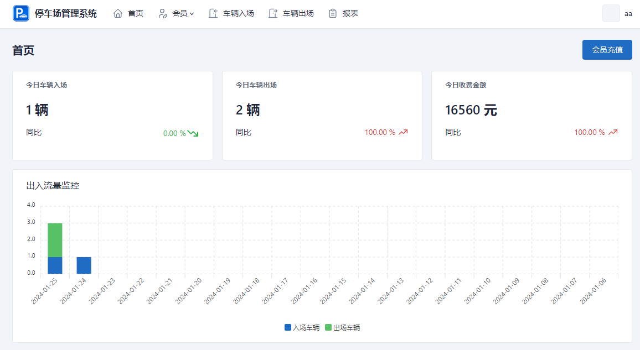The width and height of the screenshot is (640, 350).
Task: Toggle the blue 入场车辆 legend swatch
Action: pos(288,327)
